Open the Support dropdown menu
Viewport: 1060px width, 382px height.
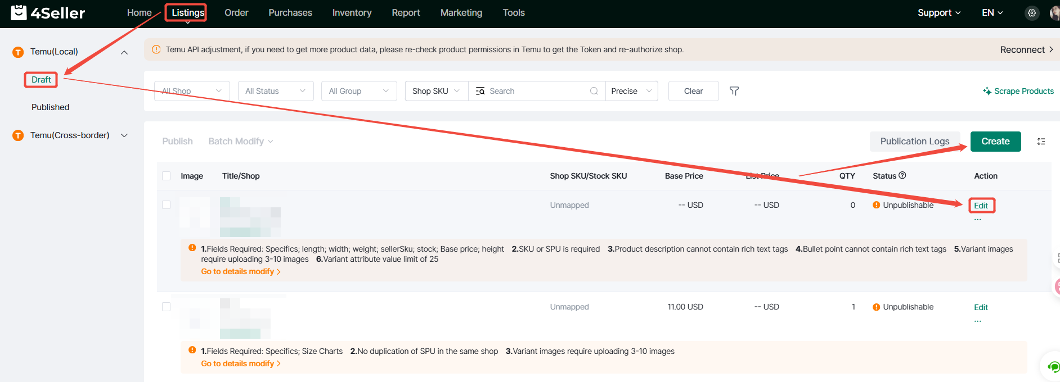coord(939,13)
